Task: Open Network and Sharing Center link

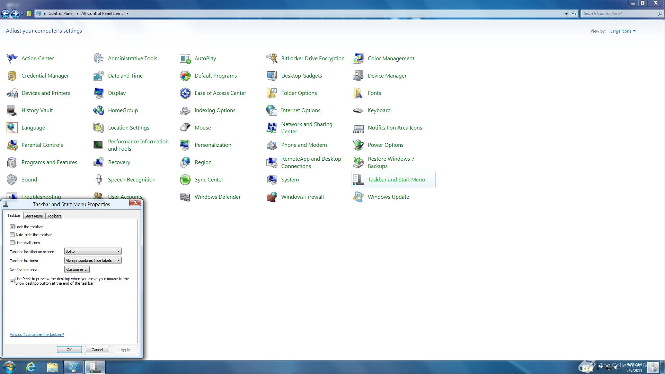Action: click(x=307, y=128)
